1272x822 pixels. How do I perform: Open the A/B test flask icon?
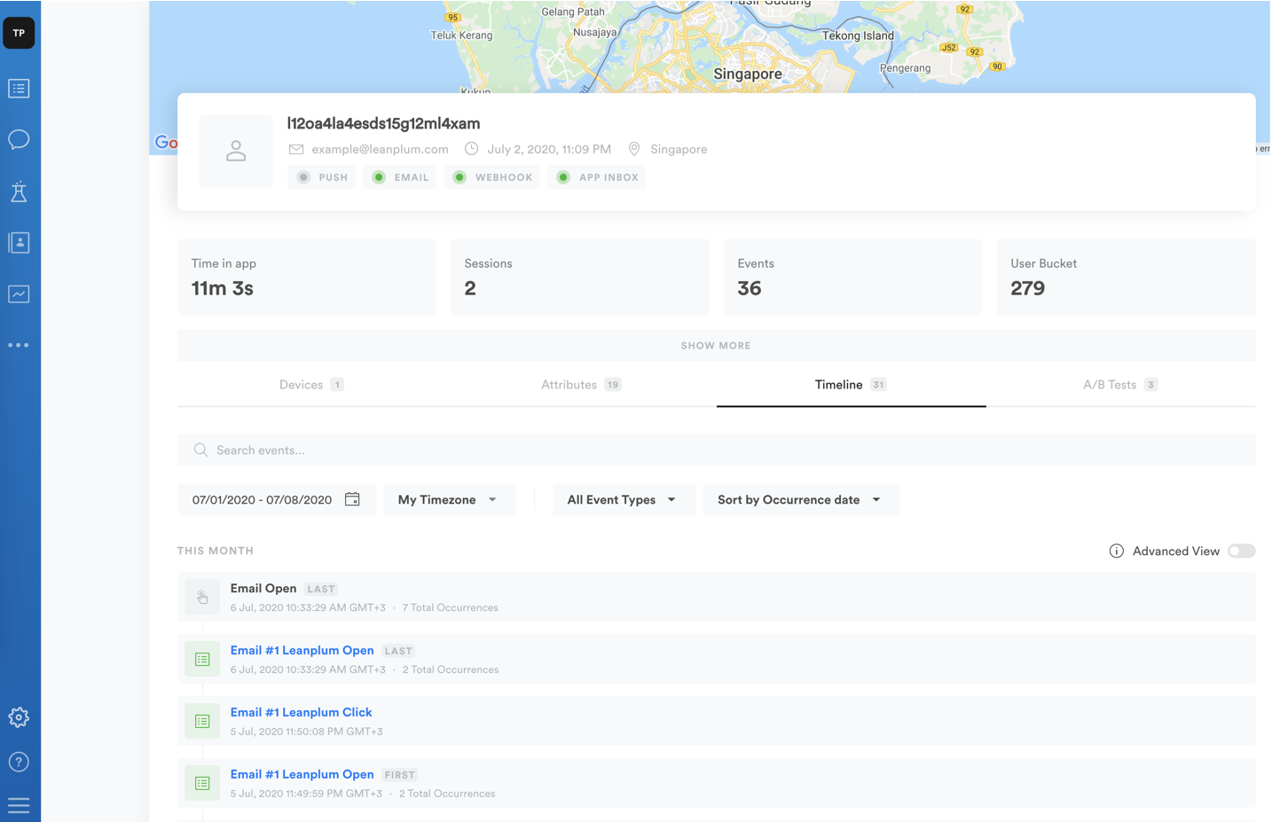point(19,192)
